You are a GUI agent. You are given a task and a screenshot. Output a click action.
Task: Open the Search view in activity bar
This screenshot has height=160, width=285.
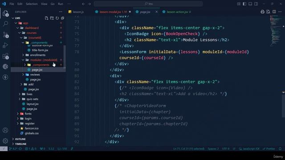pyautogui.click(x=5, y=24)
